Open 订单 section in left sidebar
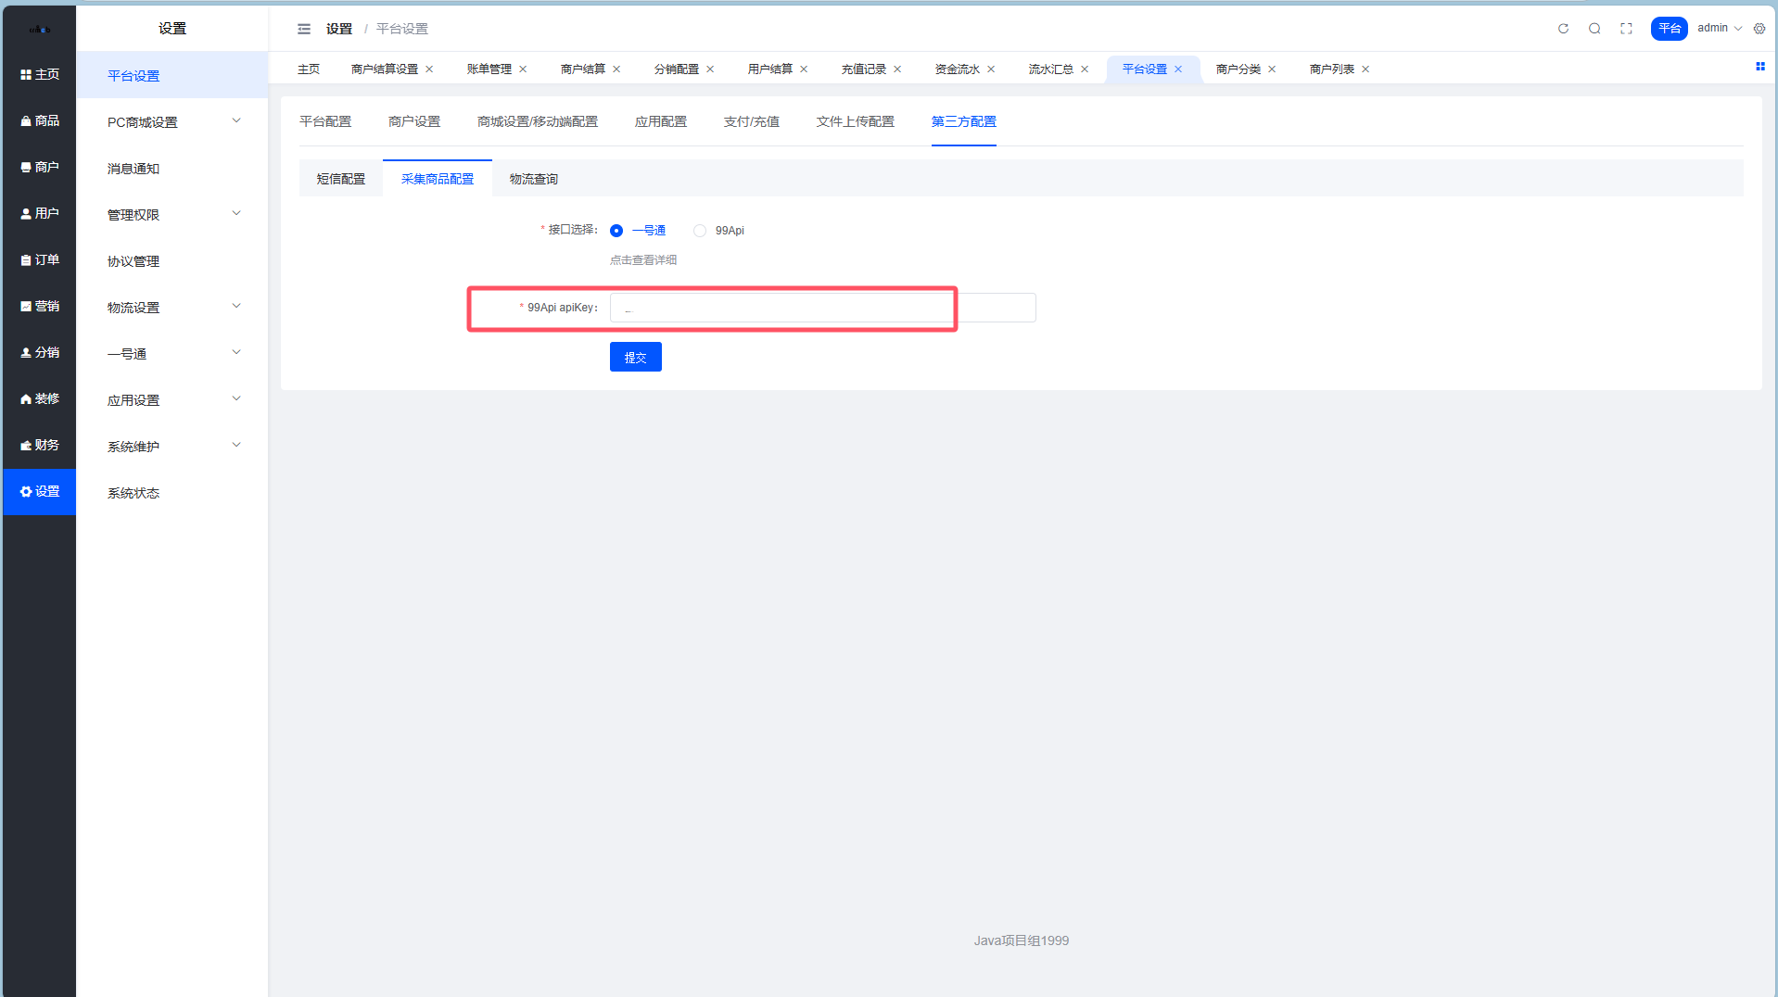 click(40, 259)
